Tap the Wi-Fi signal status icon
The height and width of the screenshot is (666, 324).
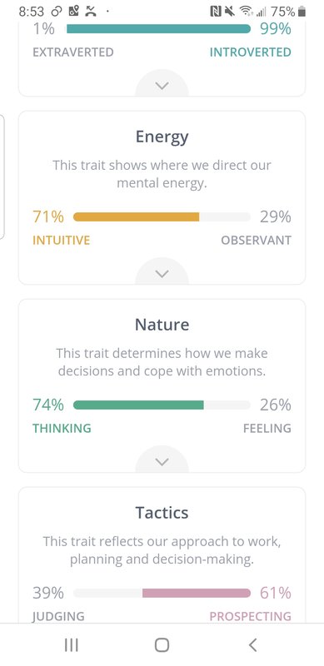246,12
